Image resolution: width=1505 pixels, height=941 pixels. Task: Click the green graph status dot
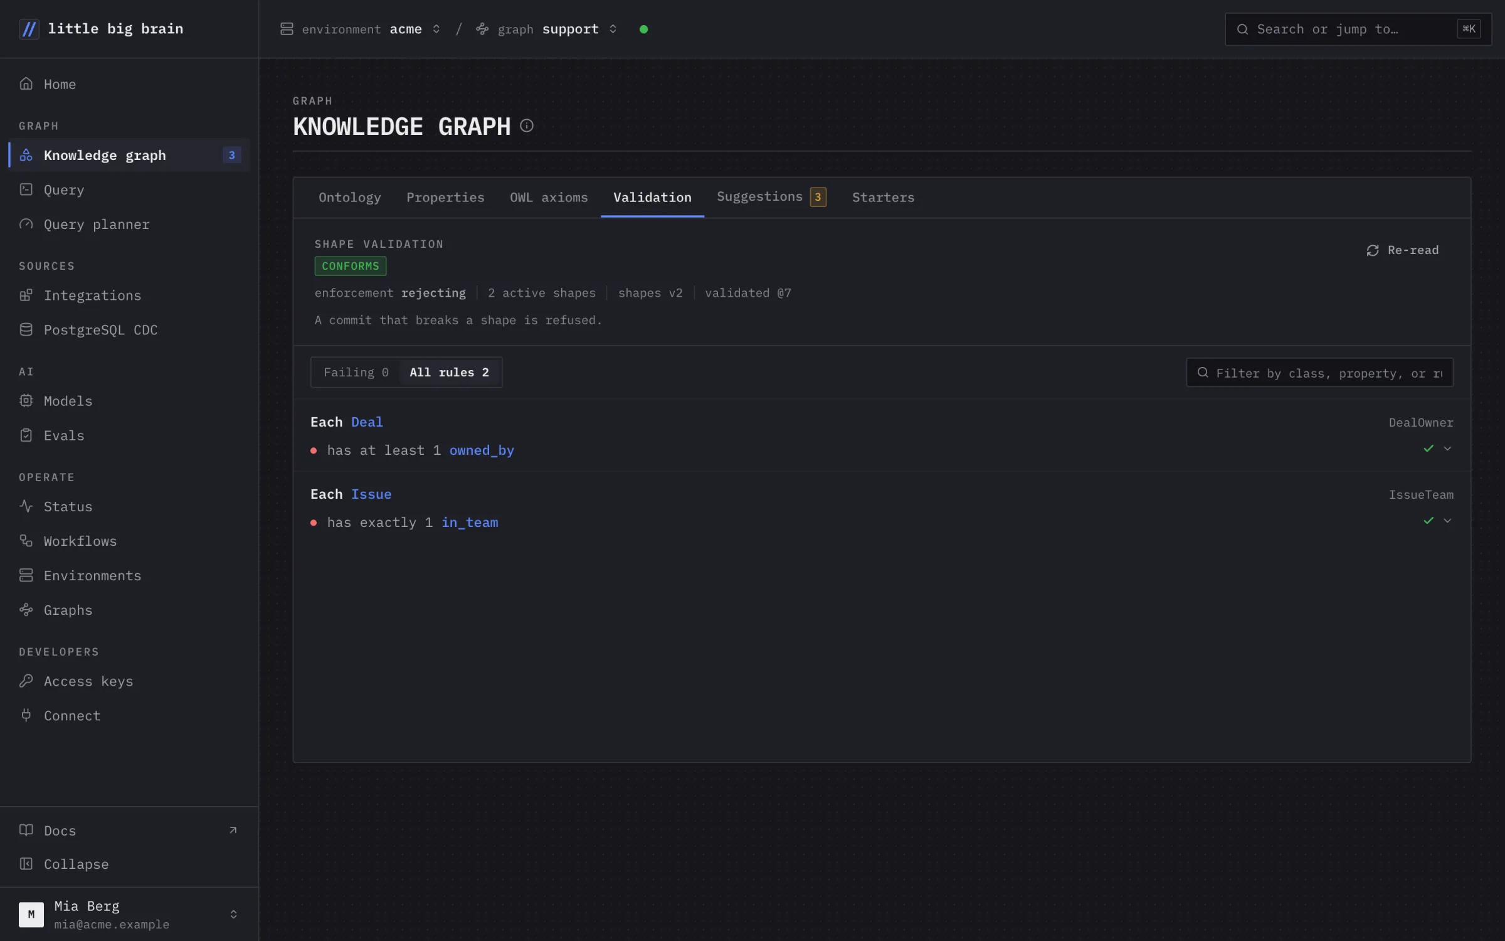click(x=643, y=29)
